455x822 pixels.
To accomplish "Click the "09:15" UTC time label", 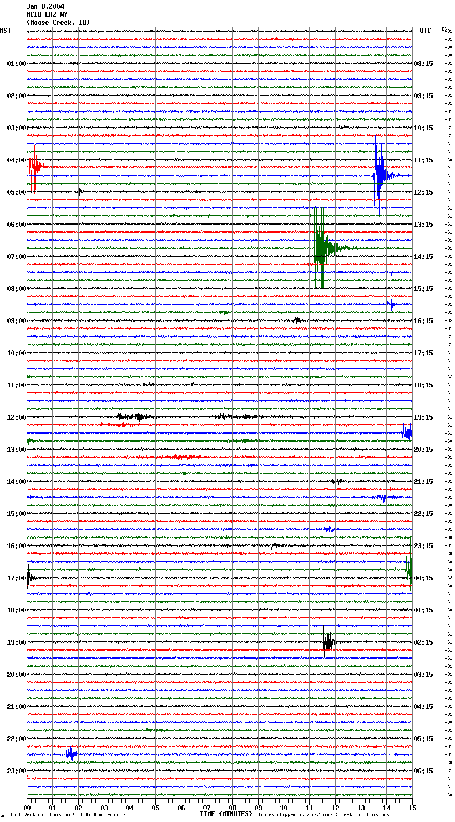I will [423, 96].
